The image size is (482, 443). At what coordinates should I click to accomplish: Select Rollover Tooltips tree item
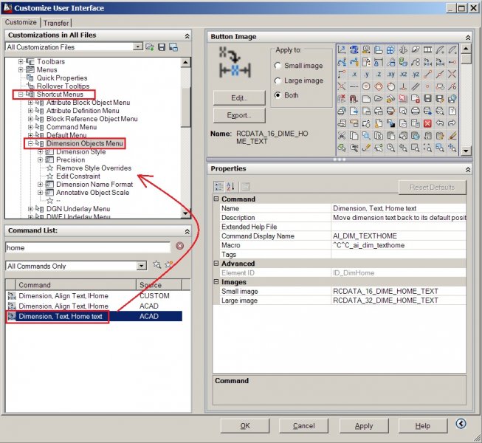63,86
